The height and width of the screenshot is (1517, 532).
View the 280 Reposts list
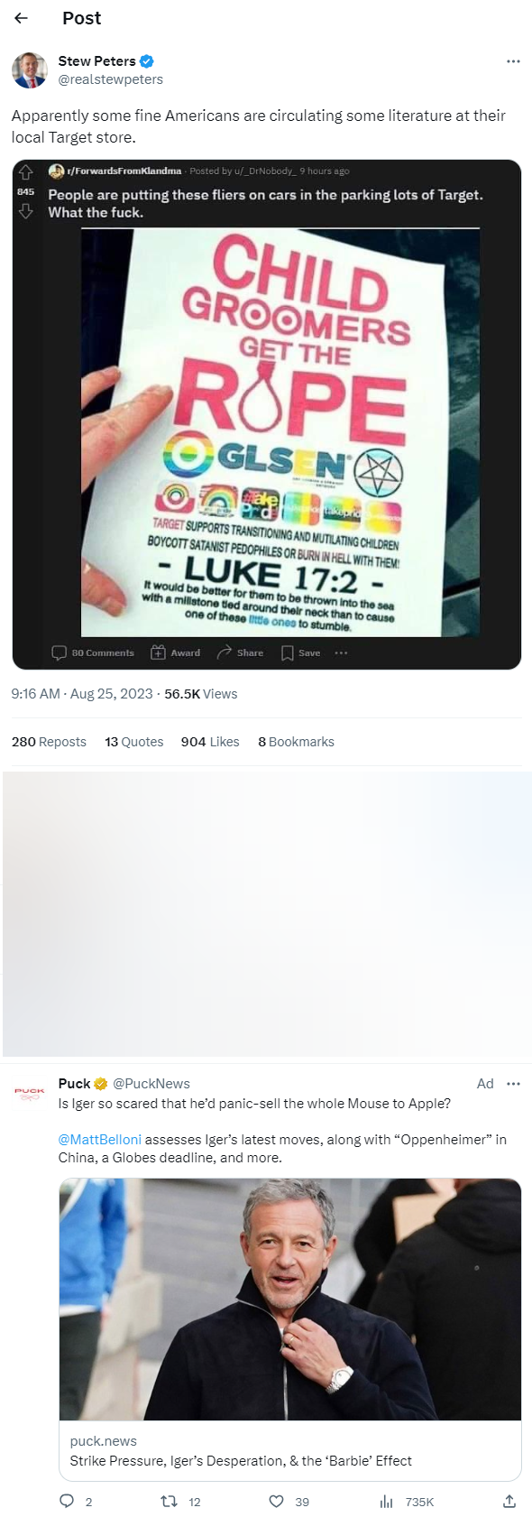[x=49, y=742]
